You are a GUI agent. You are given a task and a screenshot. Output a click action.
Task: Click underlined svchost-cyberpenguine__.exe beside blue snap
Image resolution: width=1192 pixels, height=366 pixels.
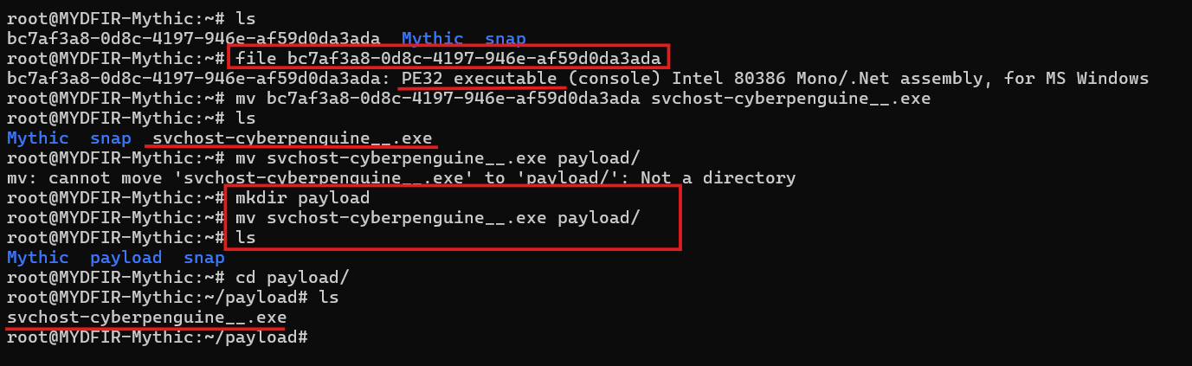(x=294, y=138)
